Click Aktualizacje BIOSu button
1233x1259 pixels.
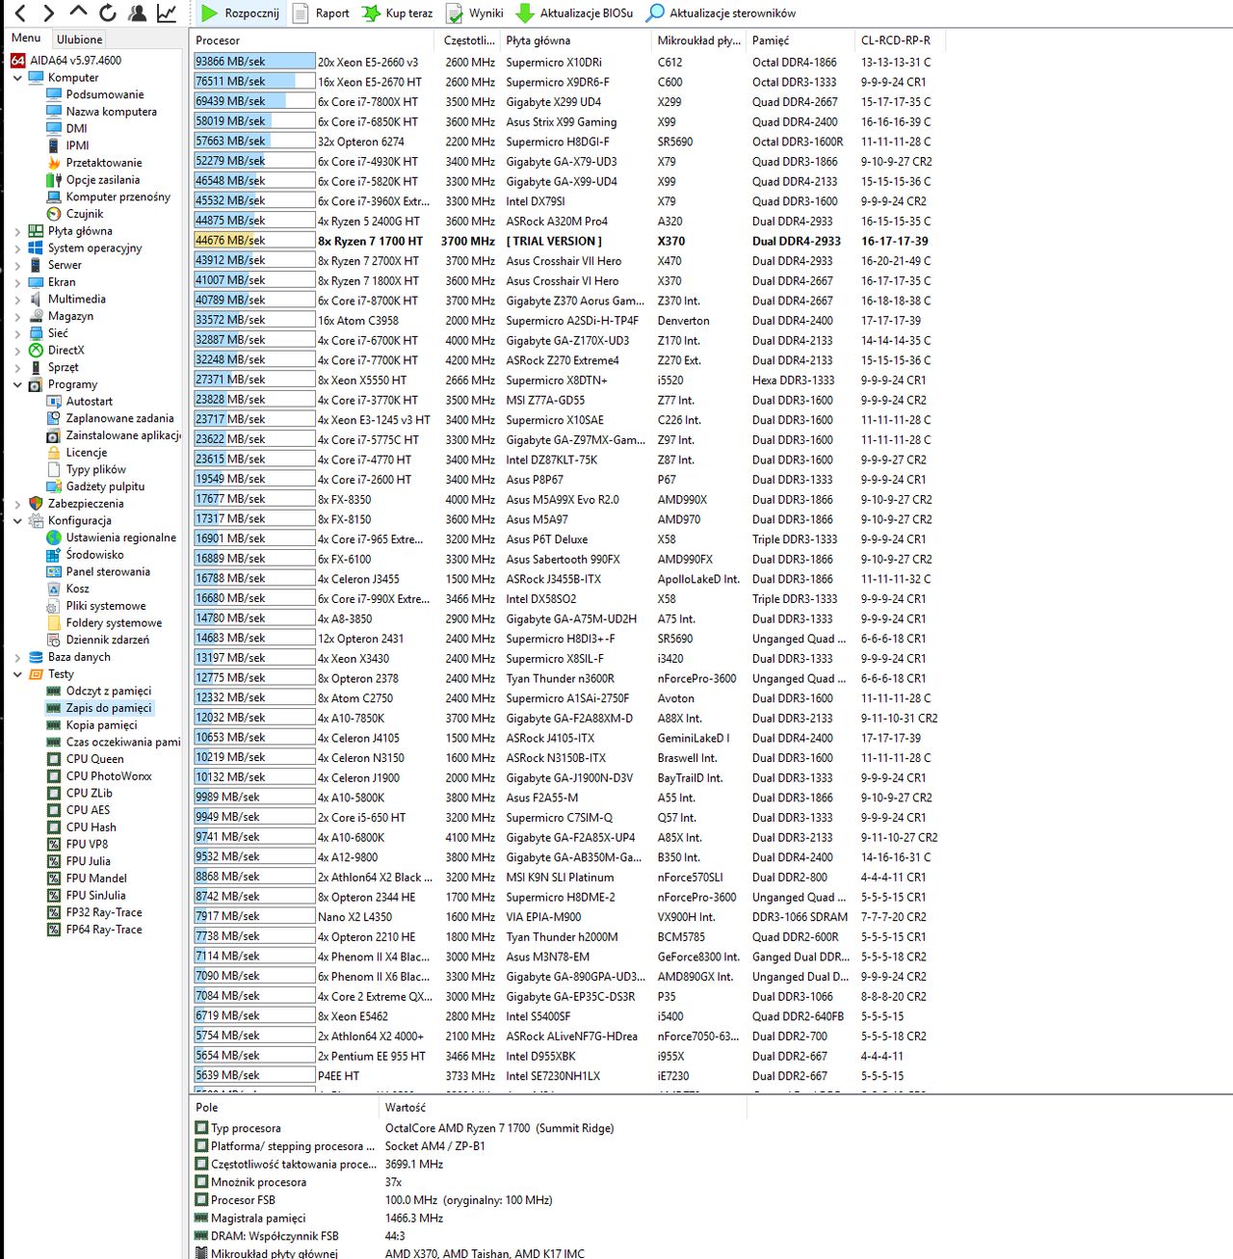[x=575, y=13]
